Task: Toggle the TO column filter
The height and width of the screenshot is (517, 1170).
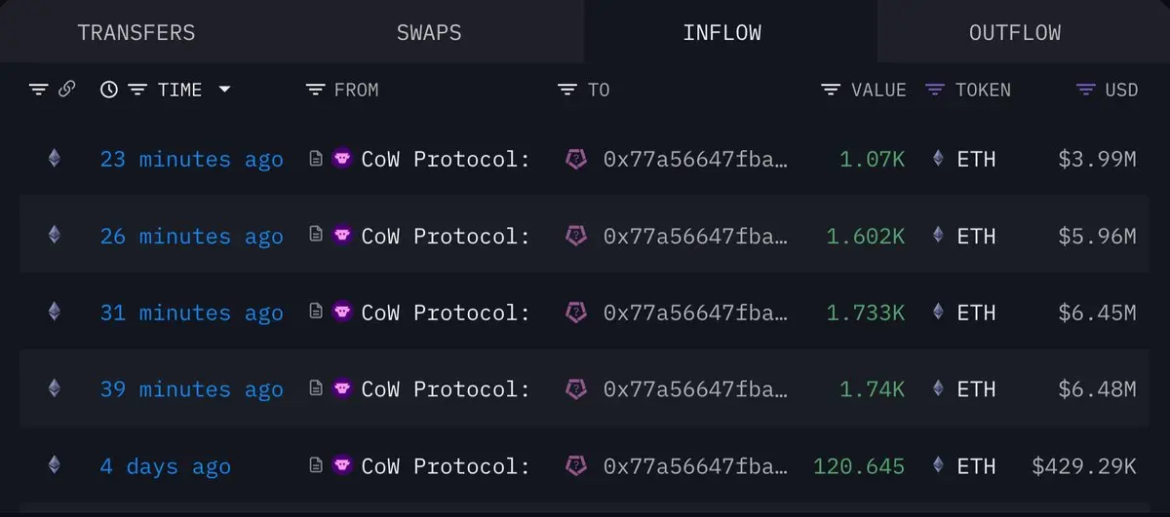Action: [x=566, y=90]
